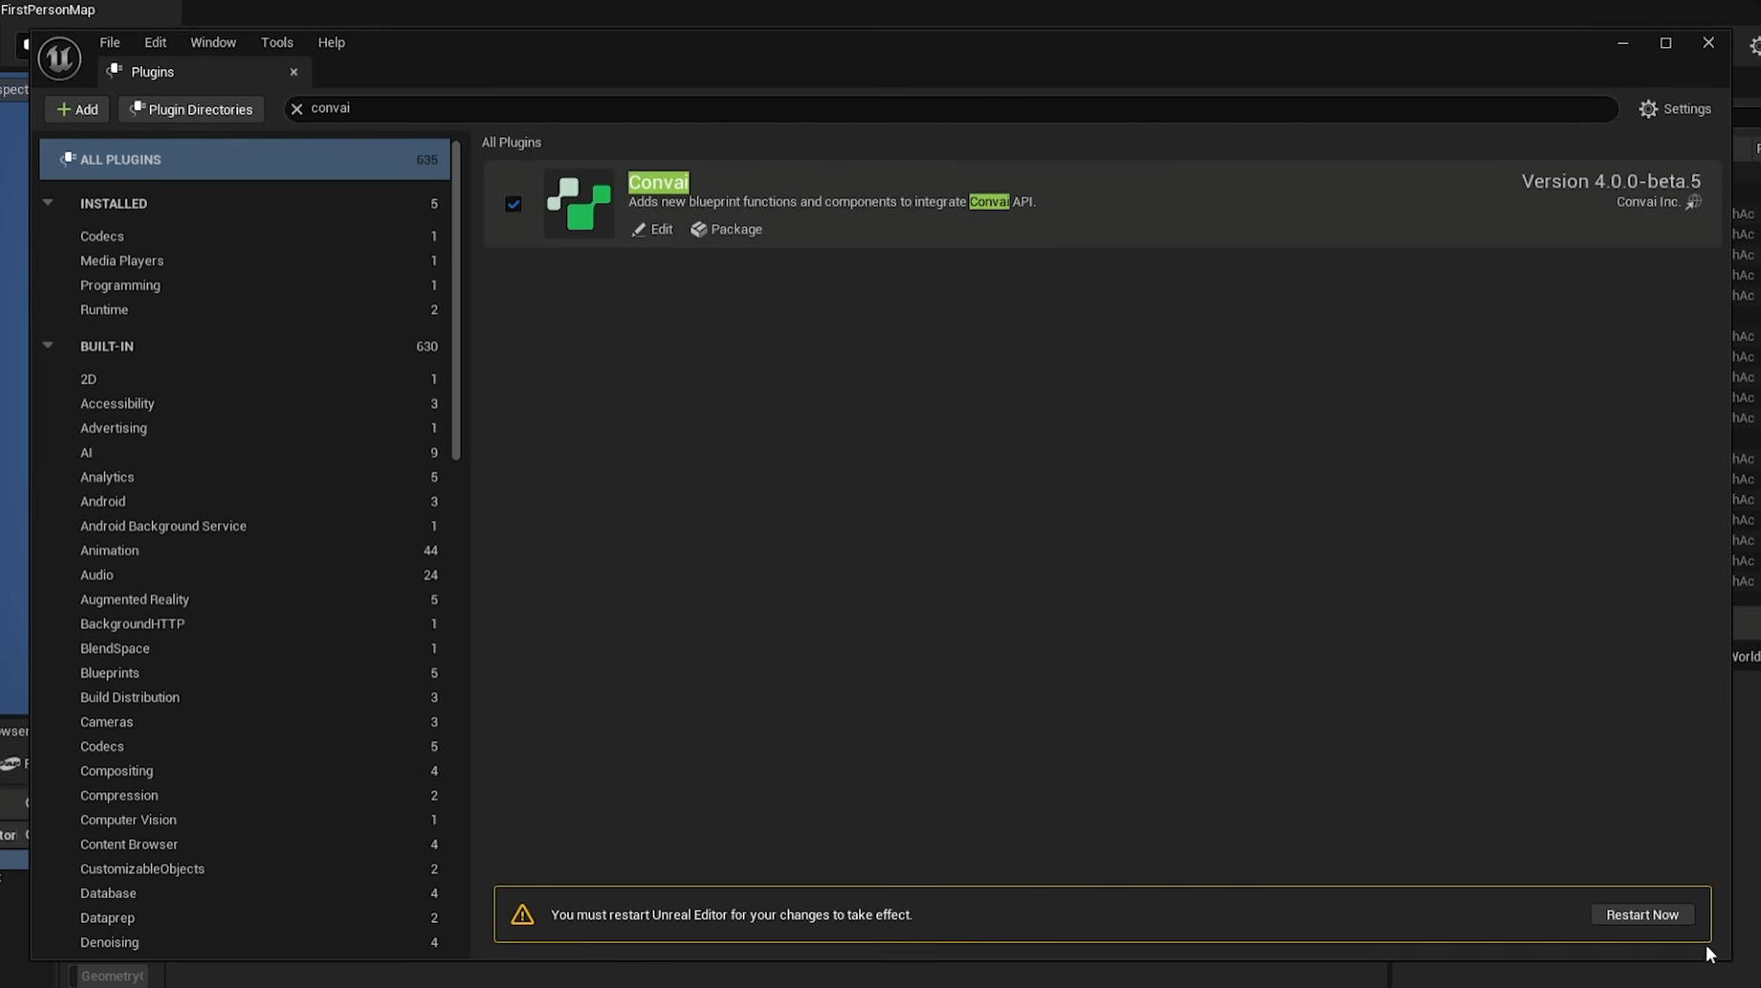Select Runtime category
Screen dimensions: 1761x988
(x=245, y=310)
